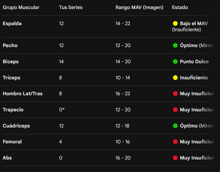Click the green status dot for Pecho
This screenshot has width=220, height=172.
pos(175,45)
